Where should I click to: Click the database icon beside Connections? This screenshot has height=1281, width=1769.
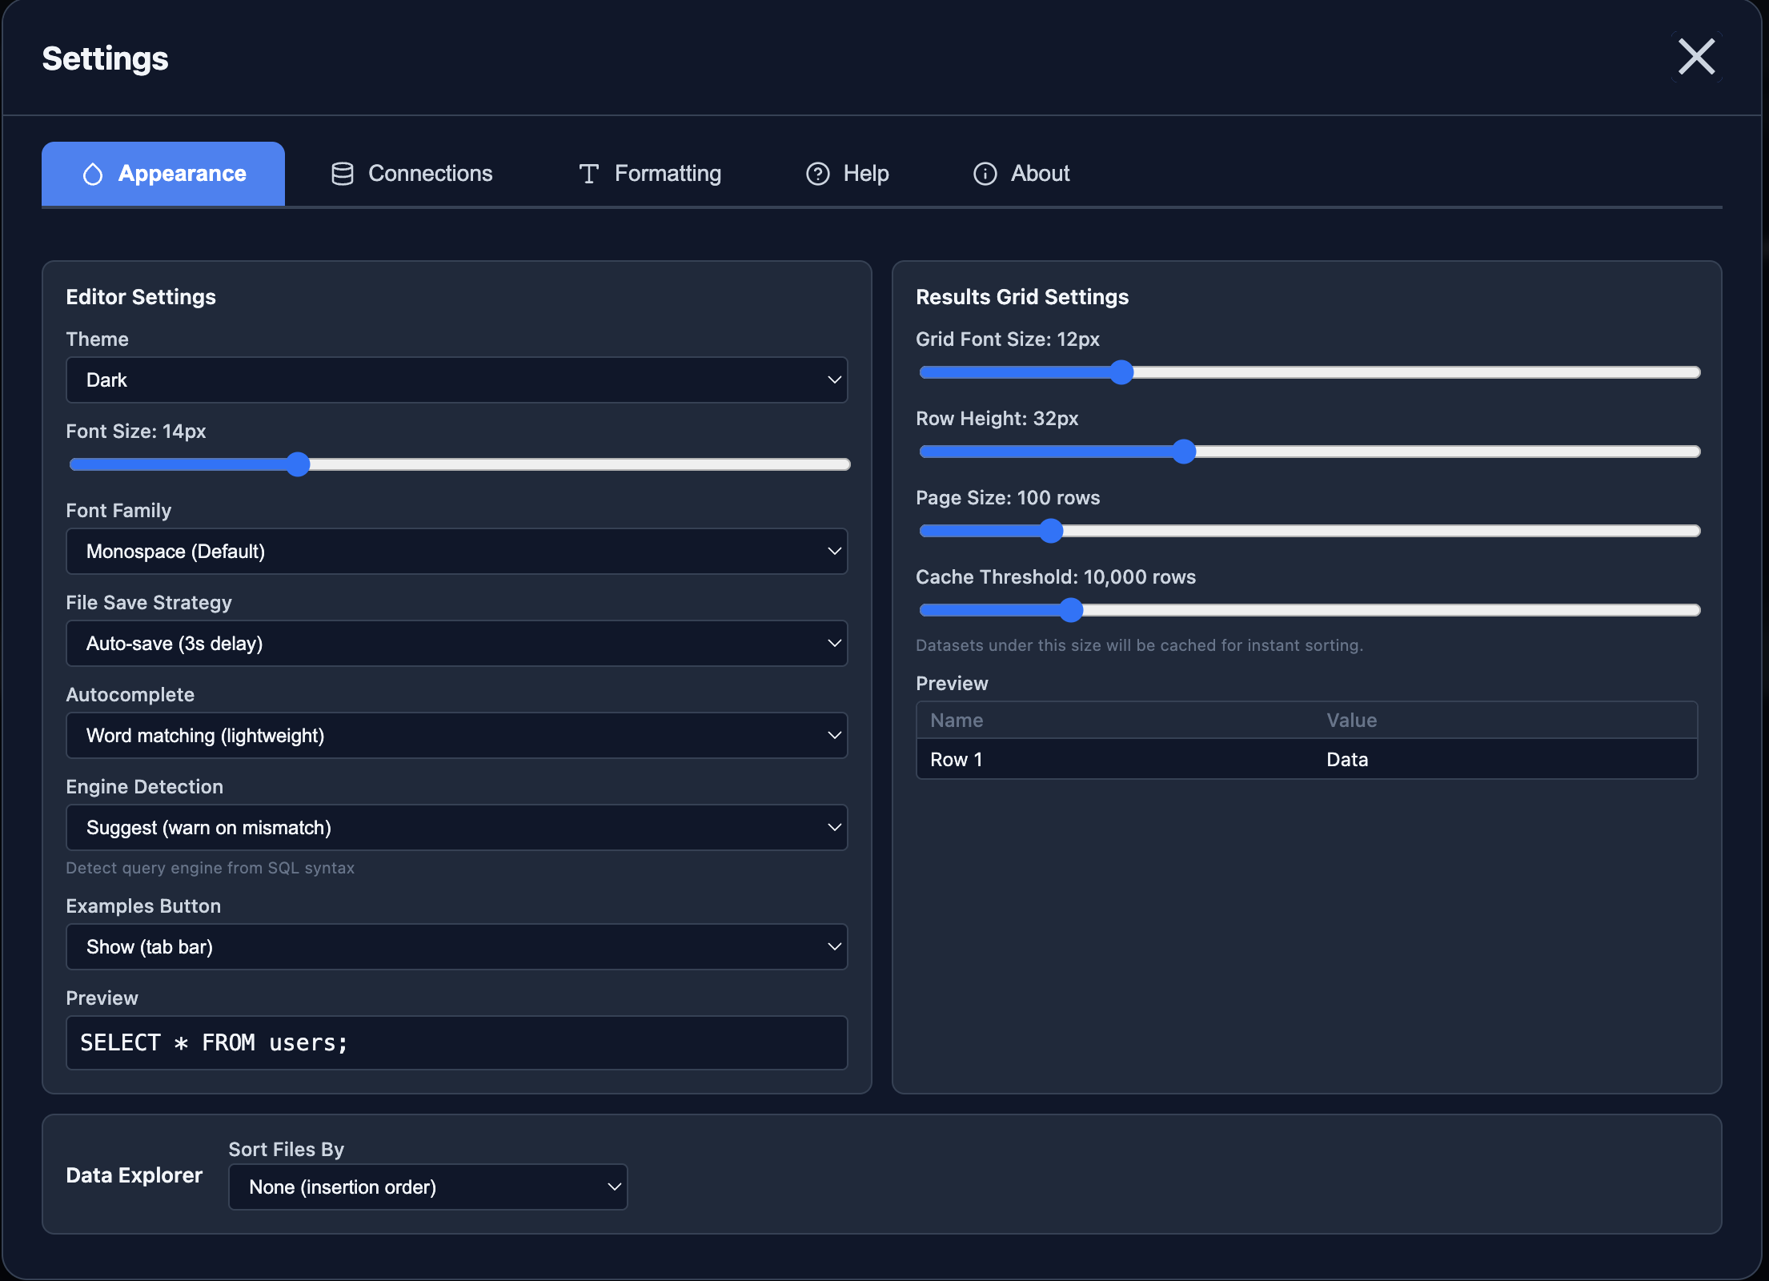[342, 174]
